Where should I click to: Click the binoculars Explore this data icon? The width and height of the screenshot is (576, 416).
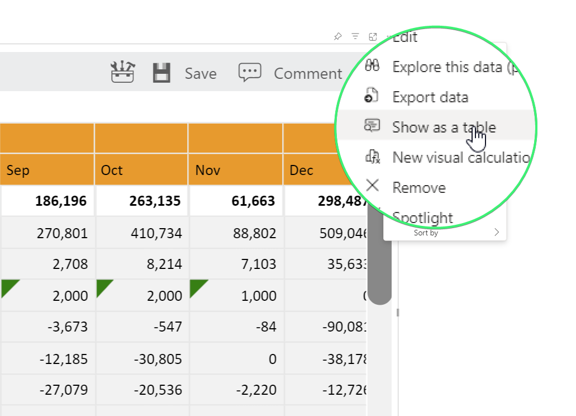tap(373, 66)
